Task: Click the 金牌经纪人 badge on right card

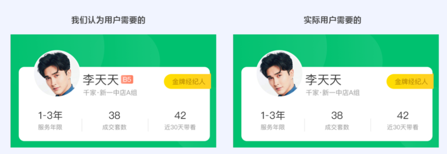Action: click(x=410, y=81)
